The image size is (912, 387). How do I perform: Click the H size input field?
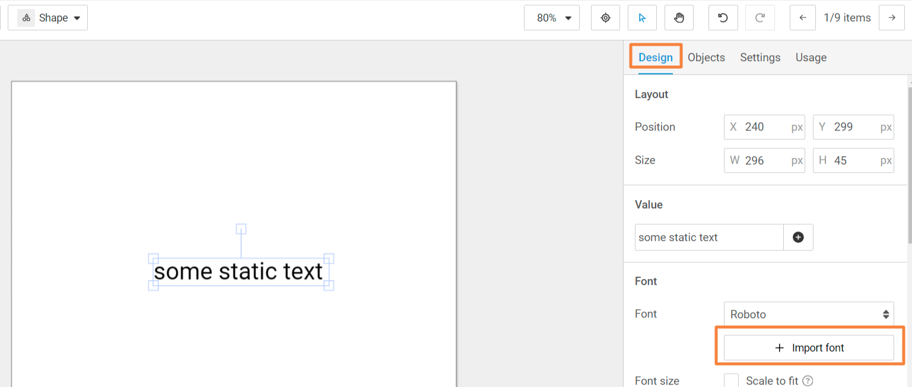pos(853,160)
